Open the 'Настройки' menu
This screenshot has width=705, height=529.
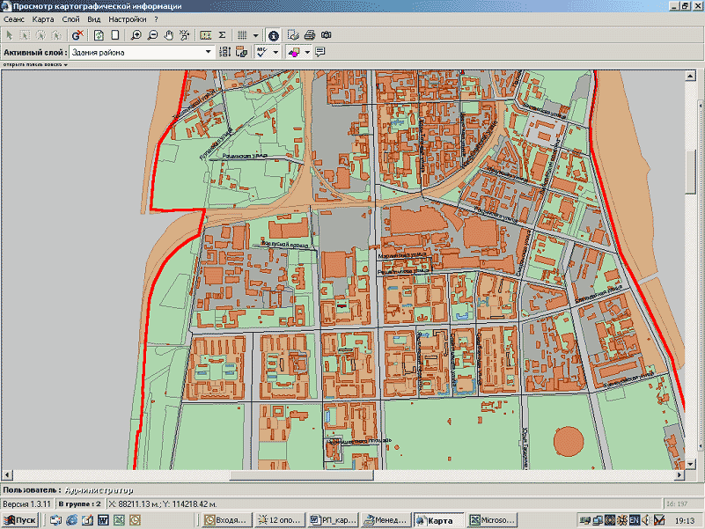click(128, 18)
